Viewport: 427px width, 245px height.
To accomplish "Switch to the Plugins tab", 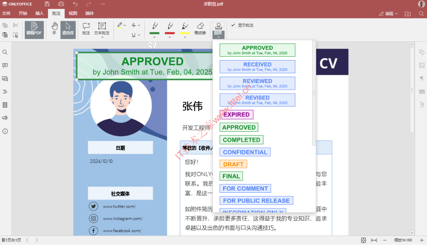I will click(x=90, y=13).
